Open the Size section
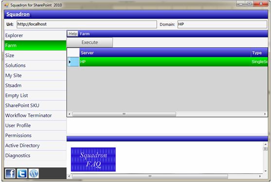This screenshot has height=183, width=272. [x=35, y=55]
